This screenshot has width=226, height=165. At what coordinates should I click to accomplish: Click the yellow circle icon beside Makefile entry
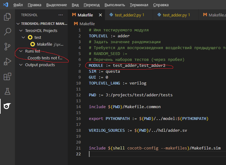pos(33,44)
